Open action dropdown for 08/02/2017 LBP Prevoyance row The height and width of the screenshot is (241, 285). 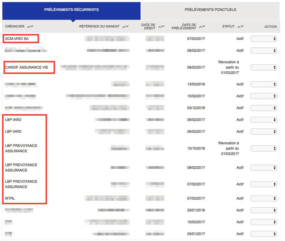click(264, 168)
